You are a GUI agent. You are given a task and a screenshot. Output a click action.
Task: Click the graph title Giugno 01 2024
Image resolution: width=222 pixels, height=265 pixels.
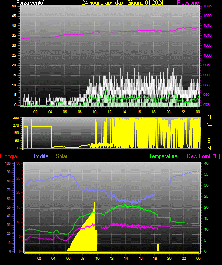click(145, 3)
